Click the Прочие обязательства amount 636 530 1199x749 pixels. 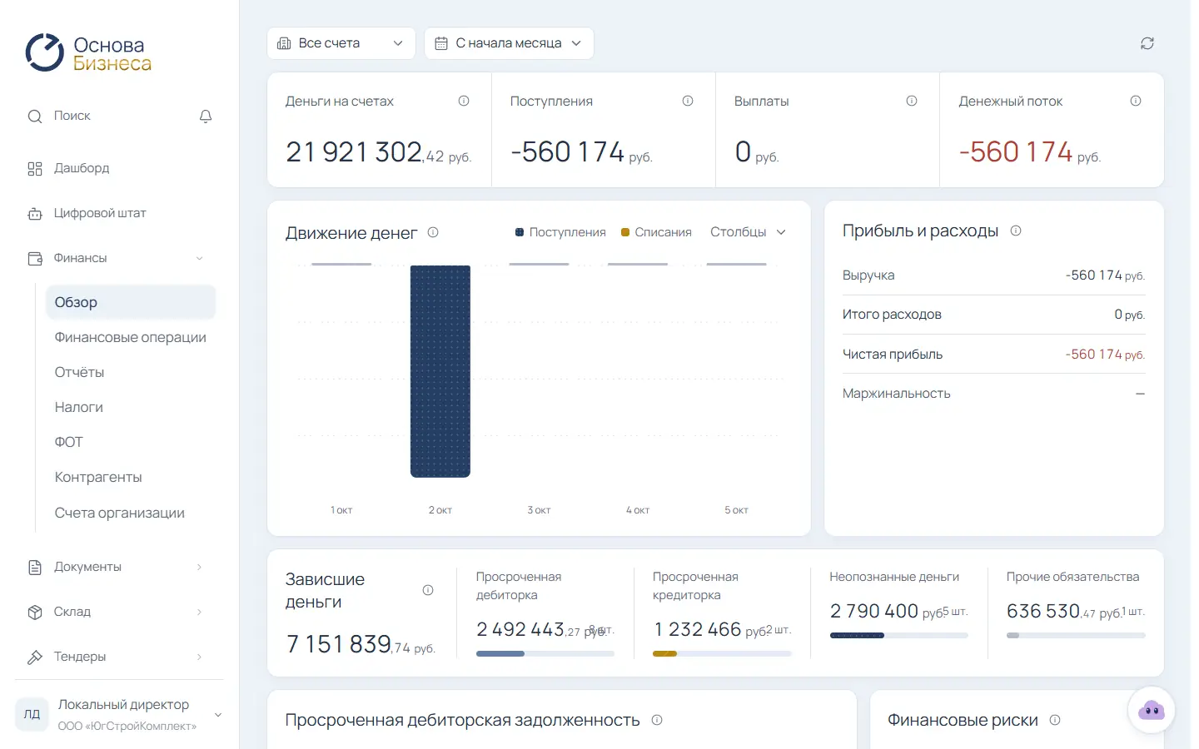[x=1043, y=611]
